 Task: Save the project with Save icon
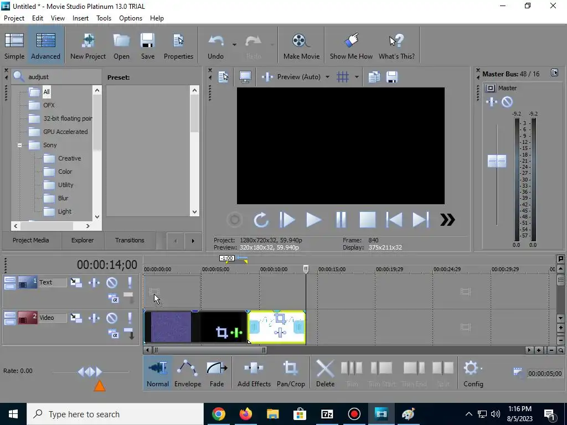tap(147, 45)
